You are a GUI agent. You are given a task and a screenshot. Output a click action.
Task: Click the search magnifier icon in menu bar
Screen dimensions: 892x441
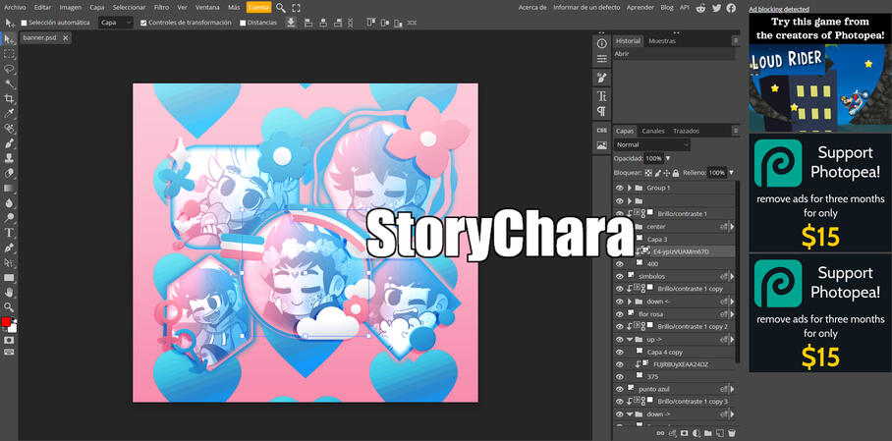coord(281,8)
